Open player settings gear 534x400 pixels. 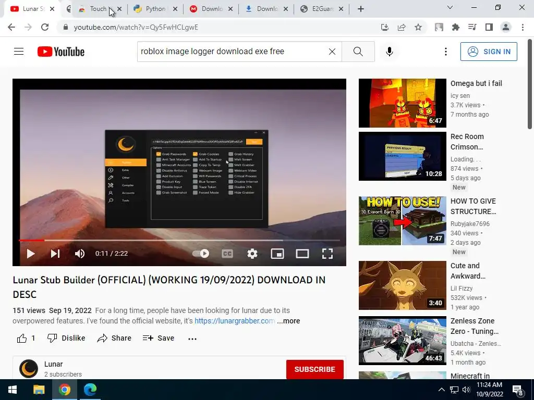point(252,254)
